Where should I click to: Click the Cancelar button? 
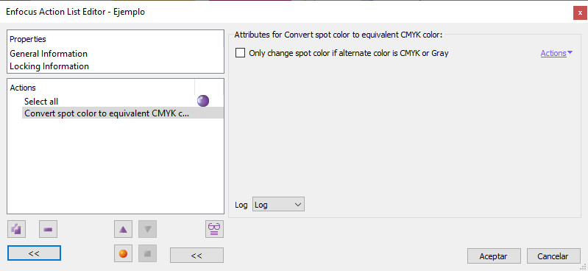553,256
